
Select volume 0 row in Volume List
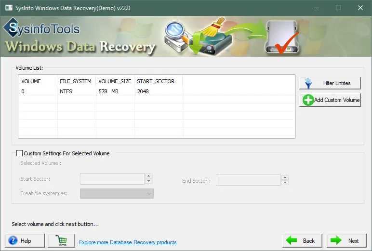156,91
